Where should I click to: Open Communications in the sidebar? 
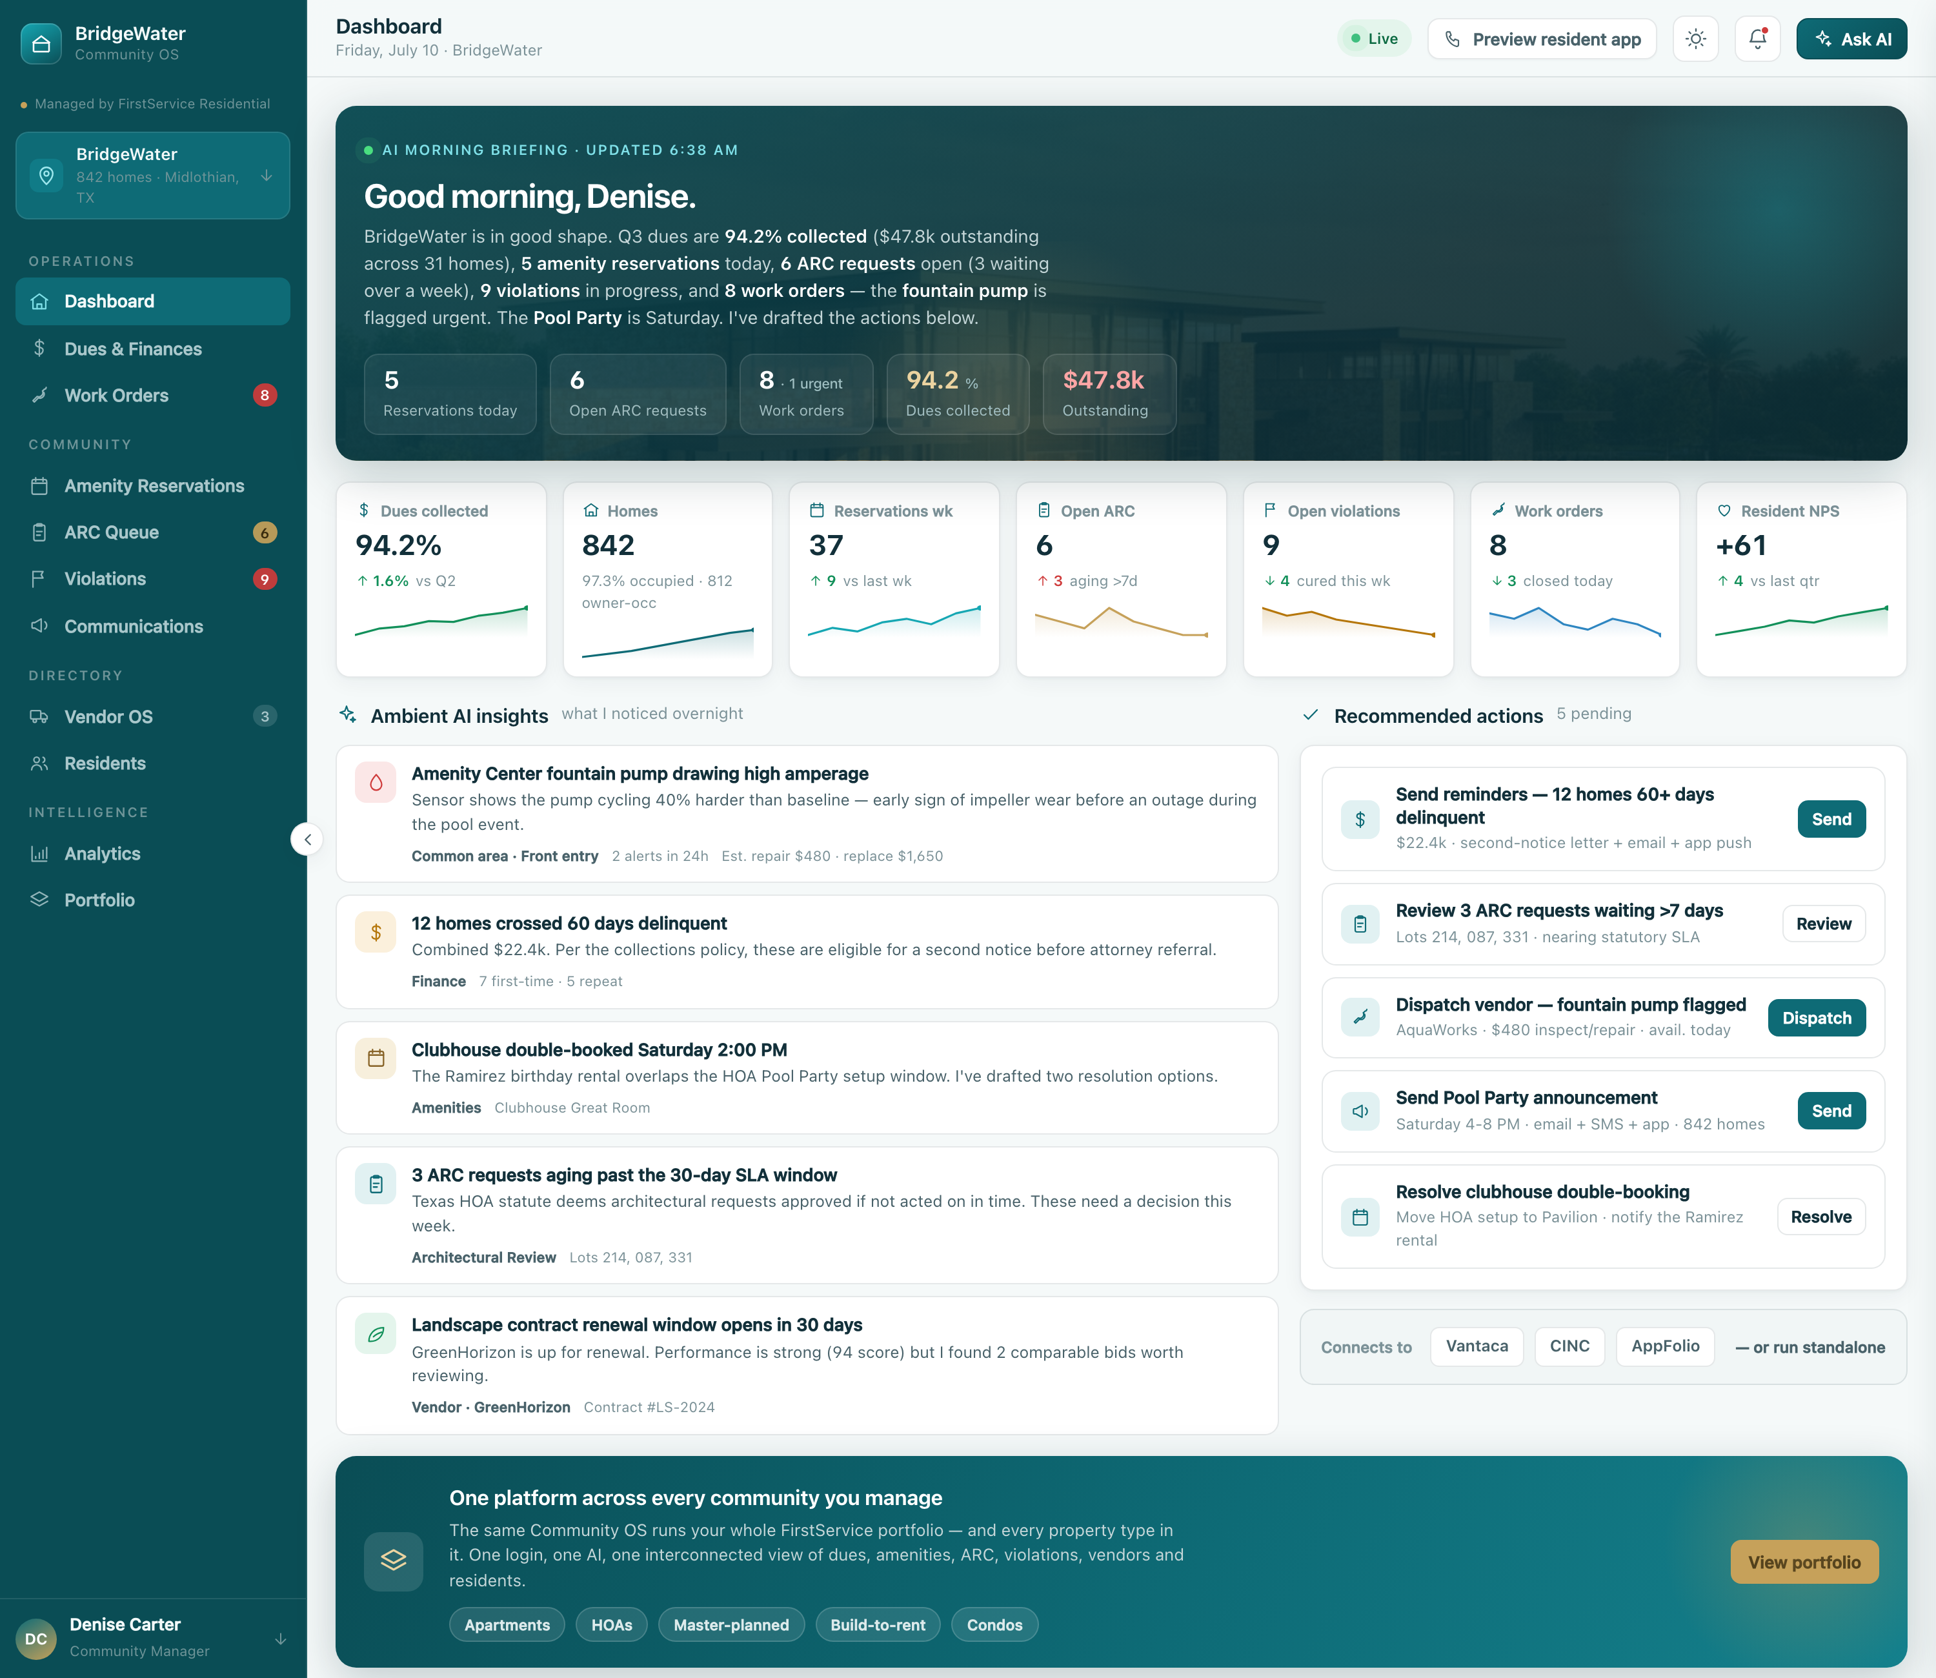[152, 627]
